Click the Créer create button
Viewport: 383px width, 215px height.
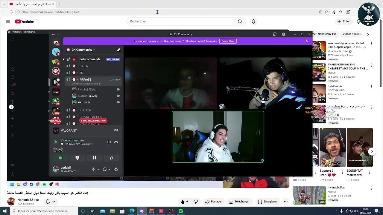coord(343,21)
